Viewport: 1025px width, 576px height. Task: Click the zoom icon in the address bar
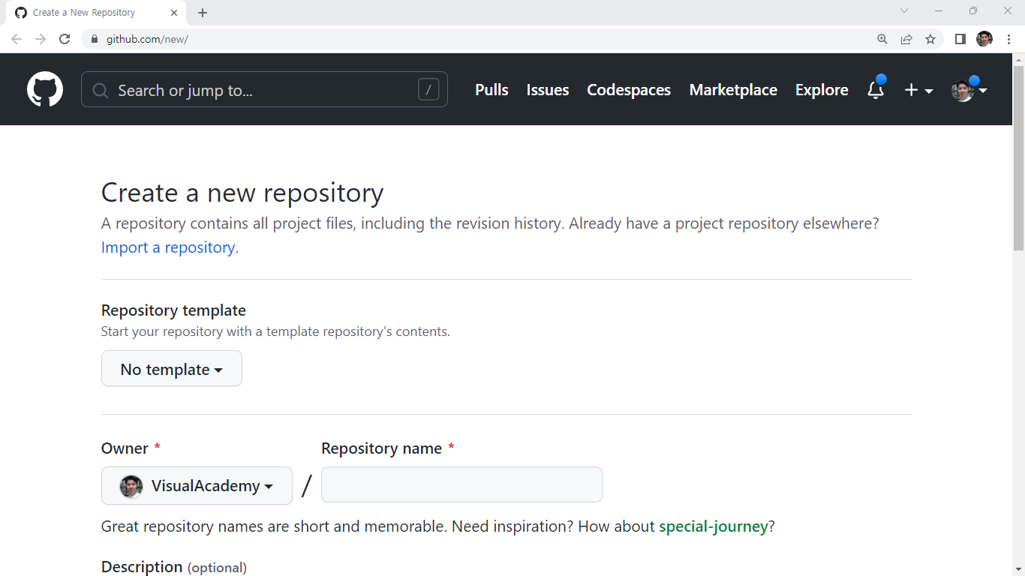[882, 39]
